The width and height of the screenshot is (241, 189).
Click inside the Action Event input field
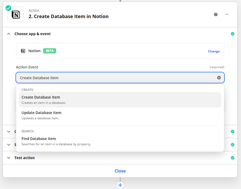tap(116, 78)
